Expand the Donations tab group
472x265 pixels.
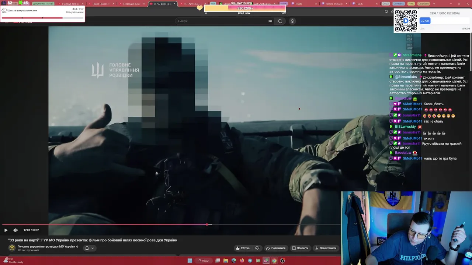[398, 4]
